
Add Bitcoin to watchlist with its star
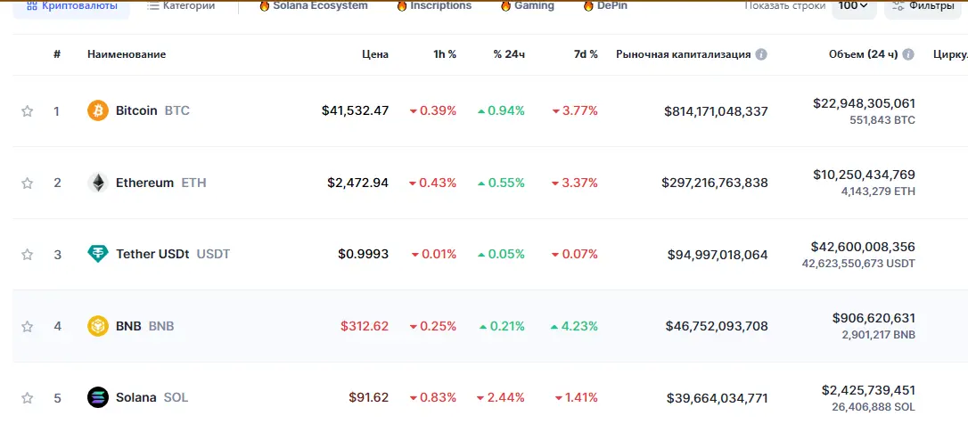[x=27, y=111]
